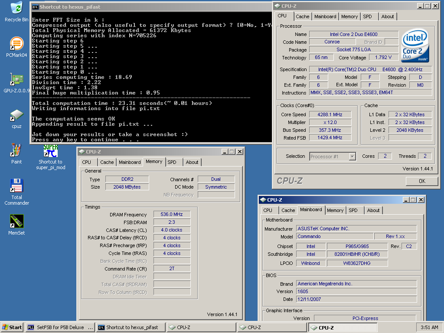Click the Level 2 cache 2048 KBytes value
The image size is (444, 333).
(410, 130)
